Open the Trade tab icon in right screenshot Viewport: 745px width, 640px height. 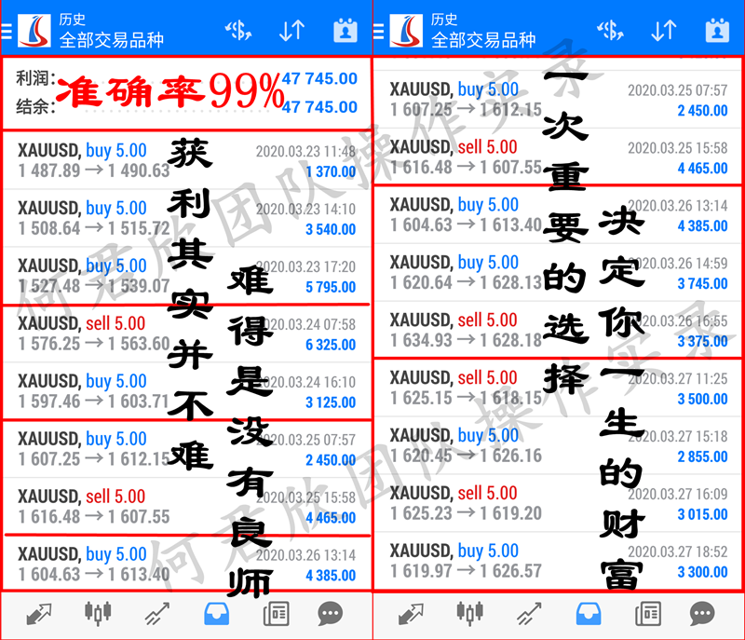click(x=529, y=614)
